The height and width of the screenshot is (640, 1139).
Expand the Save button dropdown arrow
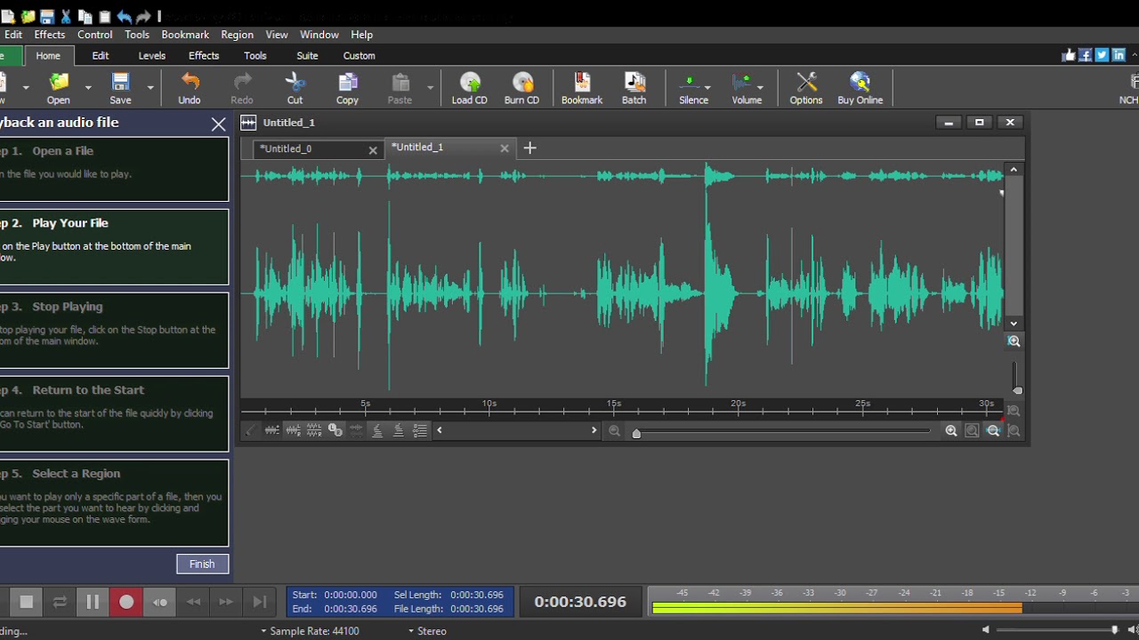click(150, 87)
